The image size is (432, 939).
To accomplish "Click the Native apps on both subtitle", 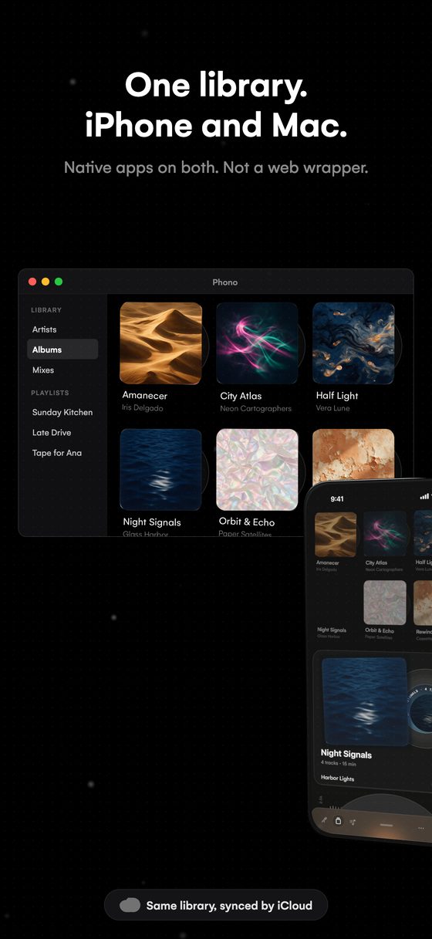I will [216, 167].
